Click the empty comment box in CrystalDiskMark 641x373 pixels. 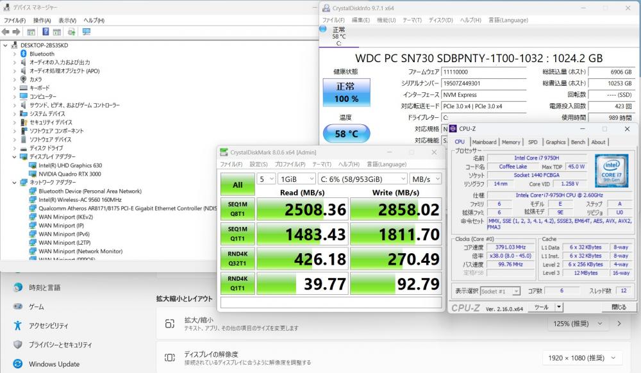click(331, 303)
